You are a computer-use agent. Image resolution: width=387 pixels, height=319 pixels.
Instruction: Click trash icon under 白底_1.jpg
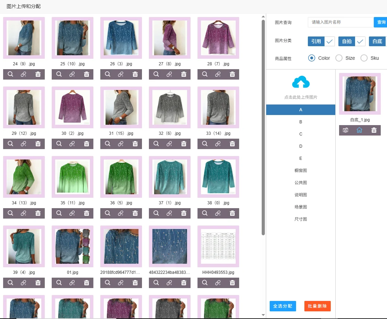pyautogui.click(x=374, y=130)
